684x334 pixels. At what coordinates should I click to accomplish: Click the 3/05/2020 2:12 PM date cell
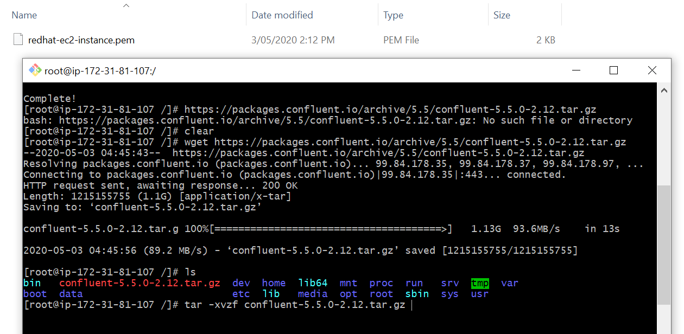pyautogui.click(x=293, y=40)
